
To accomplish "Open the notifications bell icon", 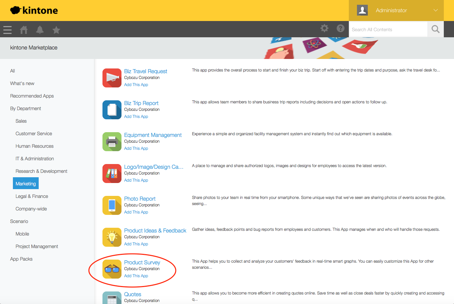I will [x=40, y=30].
